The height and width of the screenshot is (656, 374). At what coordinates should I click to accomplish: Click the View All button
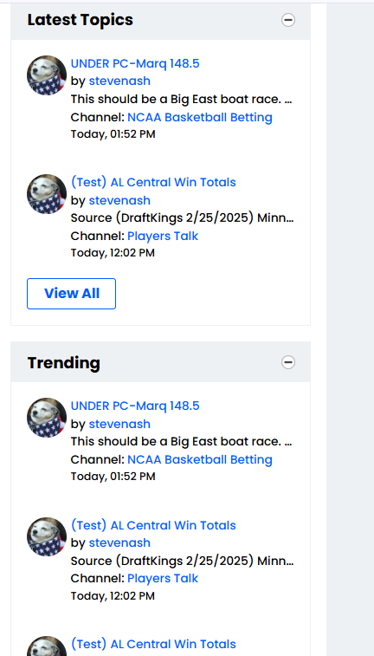click(x=72, y=294)
